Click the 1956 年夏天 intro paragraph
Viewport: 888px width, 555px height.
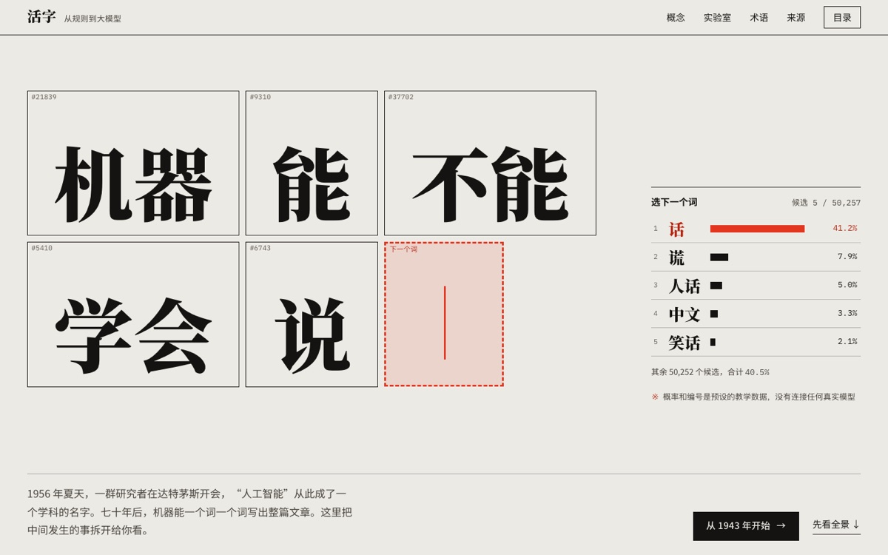point(190,512)
